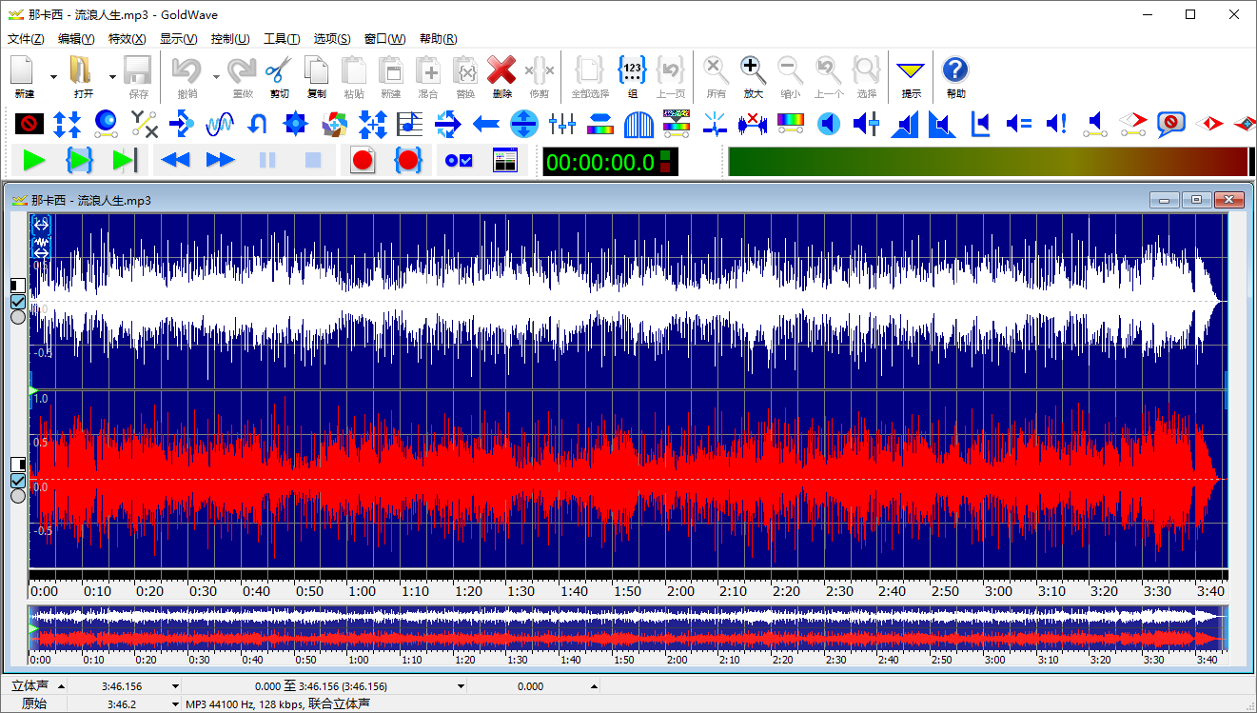
Task: Click the Rewind button
Action: point(175,161)
